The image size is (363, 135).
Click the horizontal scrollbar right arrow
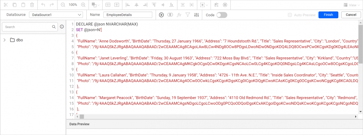(356, 117)
